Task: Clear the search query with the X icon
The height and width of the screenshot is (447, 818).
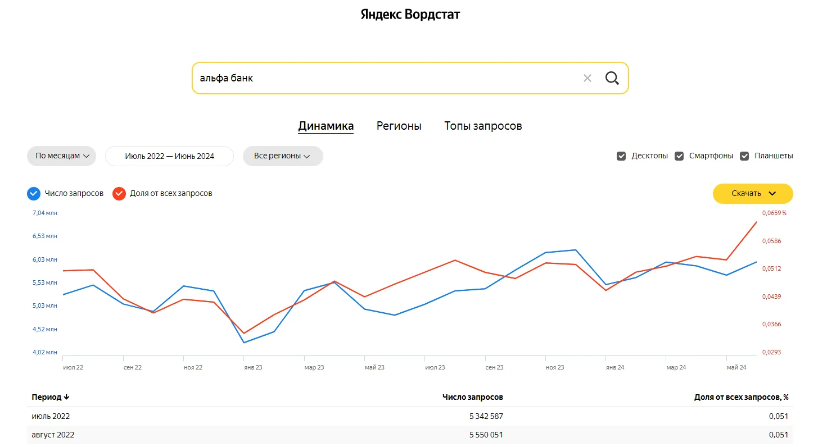Action: coord(587,78)
